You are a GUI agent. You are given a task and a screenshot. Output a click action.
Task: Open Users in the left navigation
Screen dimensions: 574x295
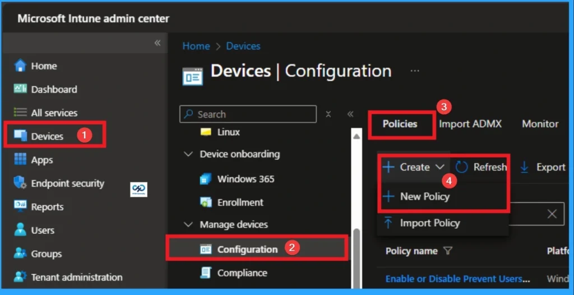coord(43,230)
